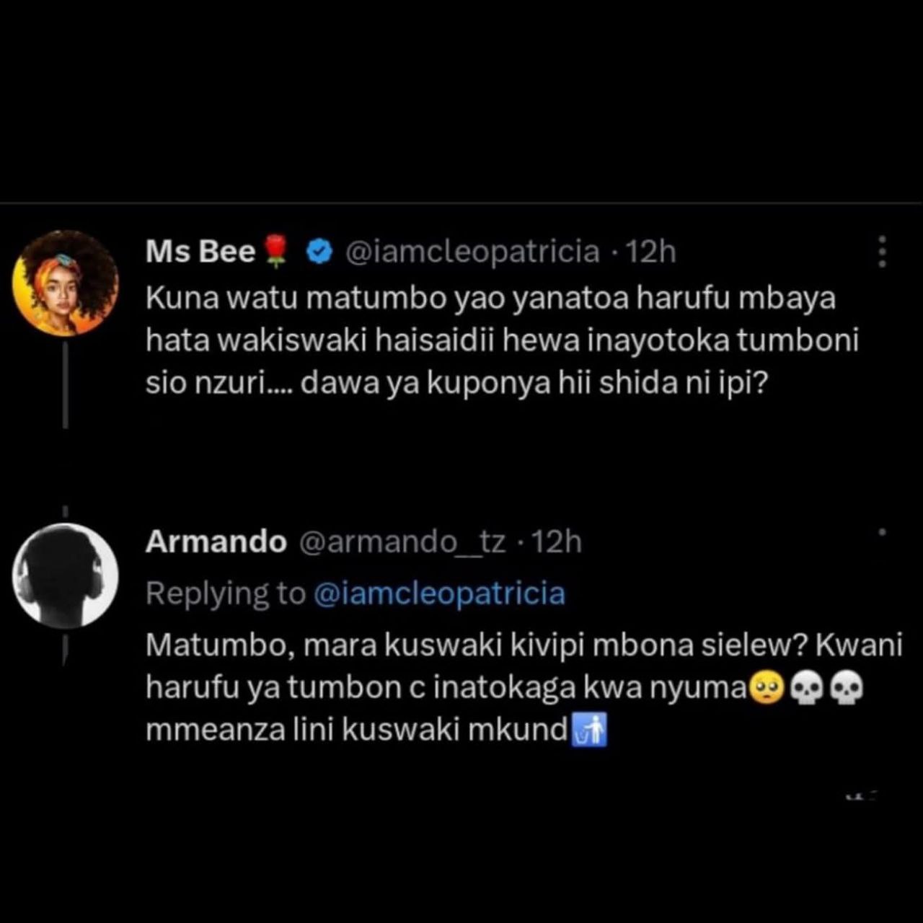
Task: Open the @armando_tz handle
Action: 402,542
